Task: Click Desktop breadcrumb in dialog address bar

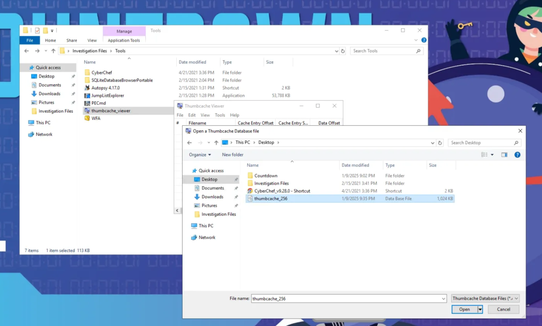Action: tap(266, 143)
